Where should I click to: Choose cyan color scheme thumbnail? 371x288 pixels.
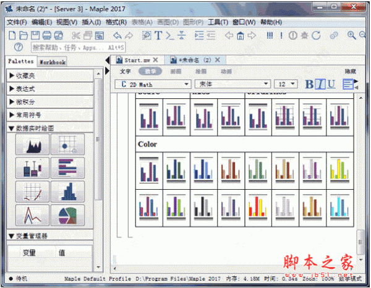coord(339,208)
